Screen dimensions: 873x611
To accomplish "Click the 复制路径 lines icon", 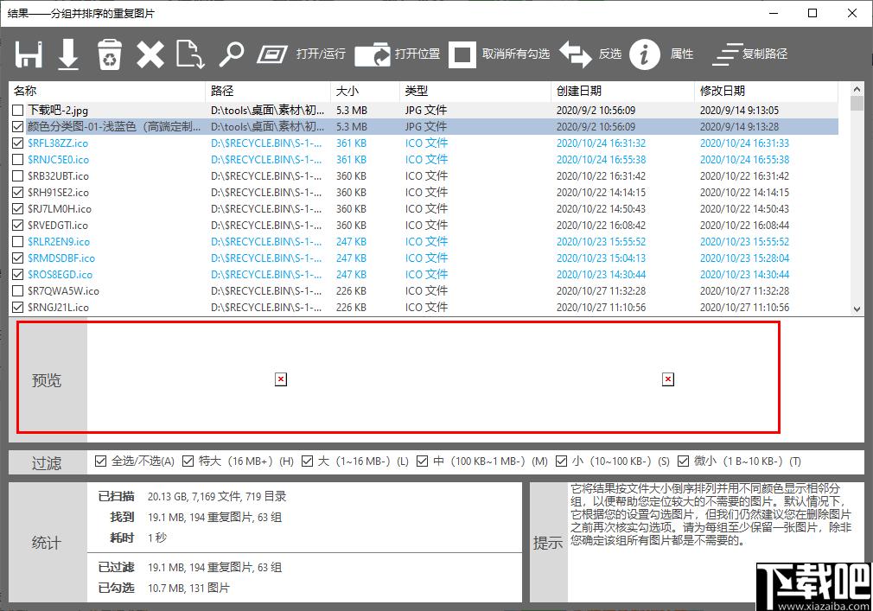I will click(x=727, y=54).
